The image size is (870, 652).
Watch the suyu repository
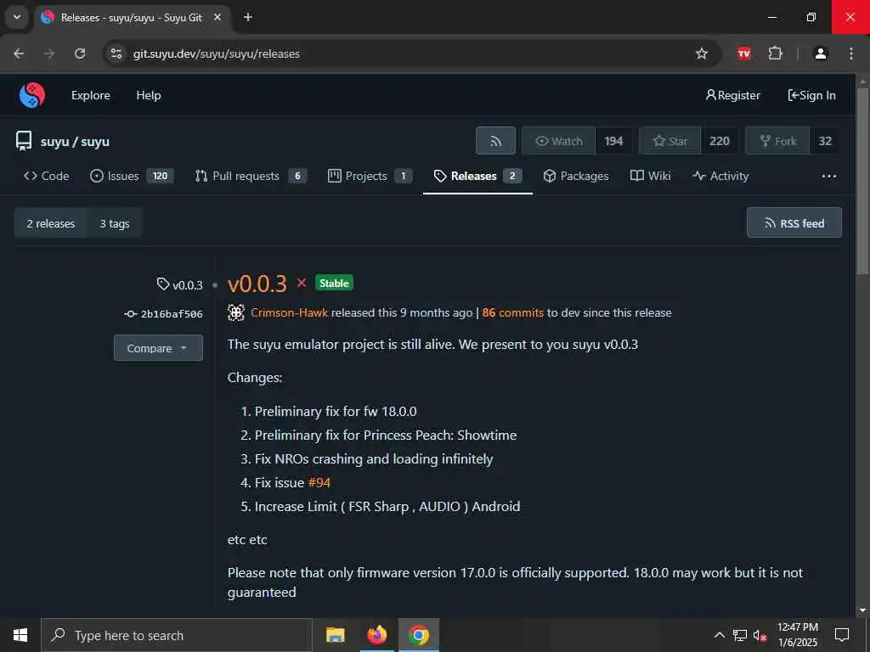(559, 141)
